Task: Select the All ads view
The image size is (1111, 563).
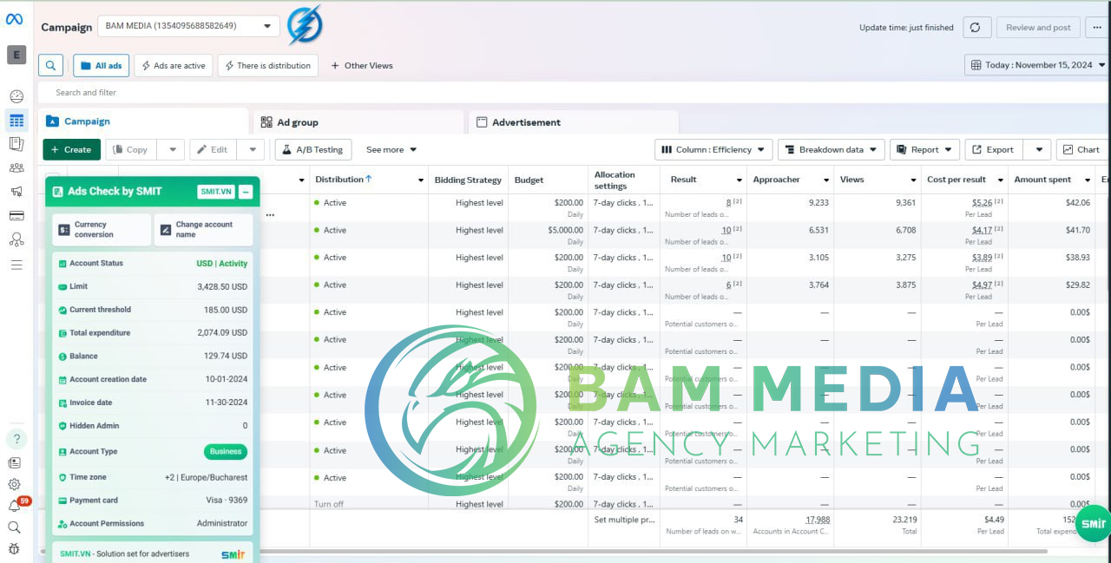Action: pyautogui.click(x=102, y=65)
